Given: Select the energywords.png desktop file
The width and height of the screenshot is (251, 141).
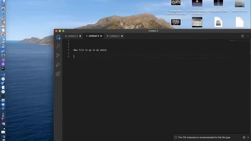Looking at the screenshot, I should pyautogui.click(x=218, y=6).
